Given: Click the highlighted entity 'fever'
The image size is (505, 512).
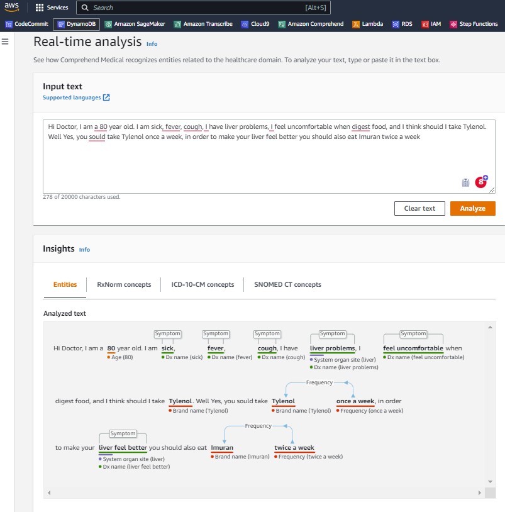Looking at the screenshot, I should tap(216, 348).
